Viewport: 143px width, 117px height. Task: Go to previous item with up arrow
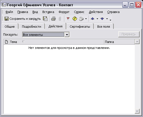pyautogui.click(x=92, y=19)
